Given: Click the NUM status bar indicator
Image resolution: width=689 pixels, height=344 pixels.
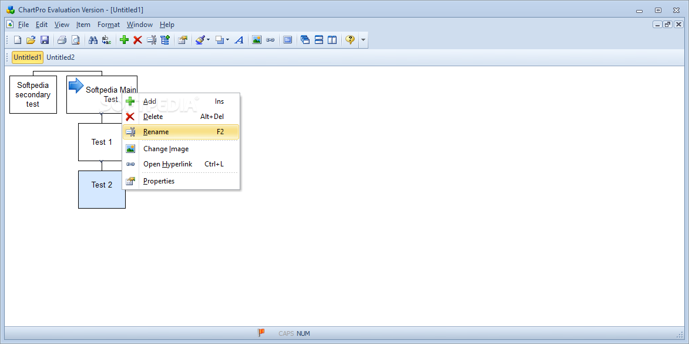Looking at the screenshot, I should tap(303, 333).
